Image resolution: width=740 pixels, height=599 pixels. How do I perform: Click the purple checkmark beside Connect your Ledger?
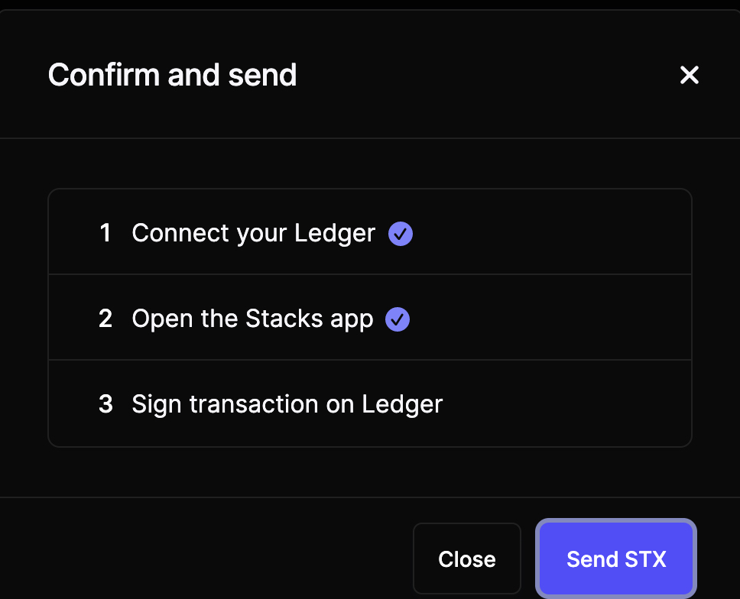coord(401,234)
